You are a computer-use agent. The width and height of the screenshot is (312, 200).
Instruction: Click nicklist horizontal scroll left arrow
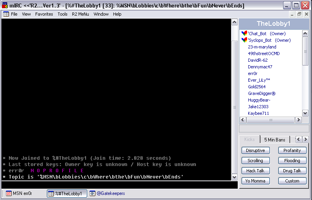coord(243,120)
